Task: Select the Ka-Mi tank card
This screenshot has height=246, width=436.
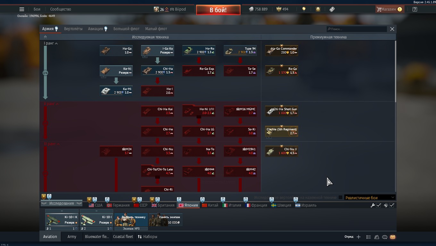Action: point(116,91)
